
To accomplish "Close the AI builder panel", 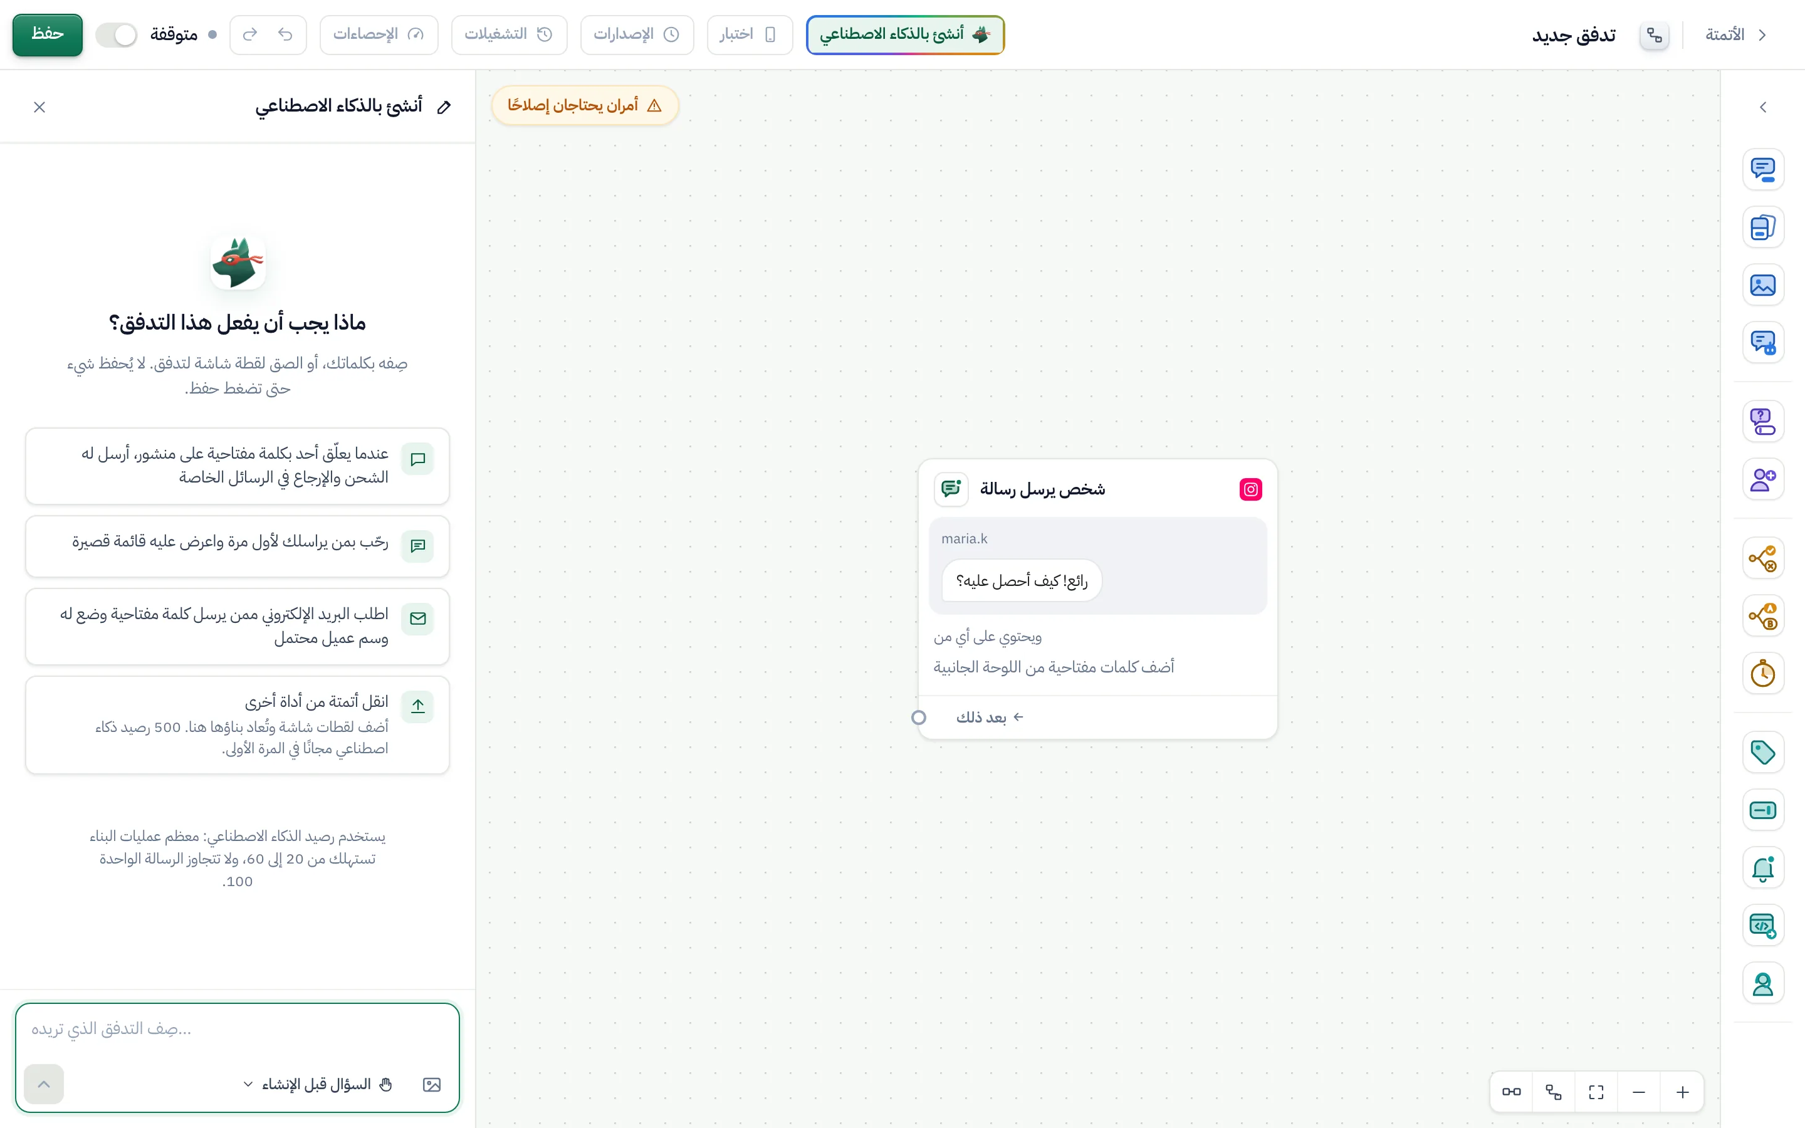I will [x=39, y=107].
